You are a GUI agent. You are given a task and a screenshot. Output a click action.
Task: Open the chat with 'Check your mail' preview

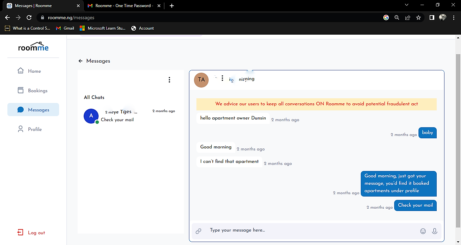(x=131, y=116)
